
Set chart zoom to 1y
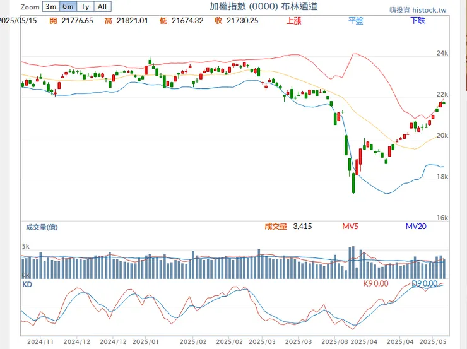click(x=85, y=7)
